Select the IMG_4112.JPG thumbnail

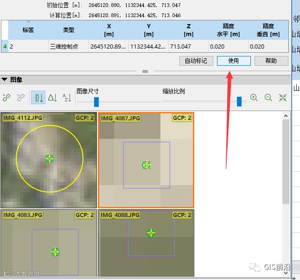(x=49, y=160)
